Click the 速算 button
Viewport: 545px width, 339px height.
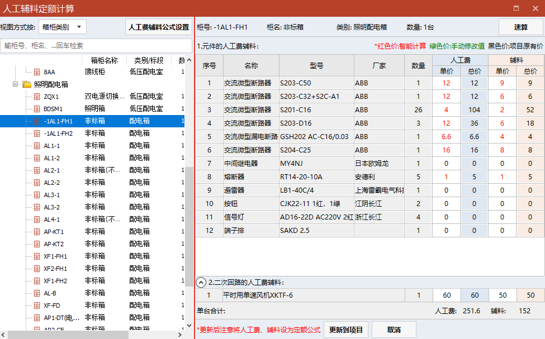click(x=520, y=27)
